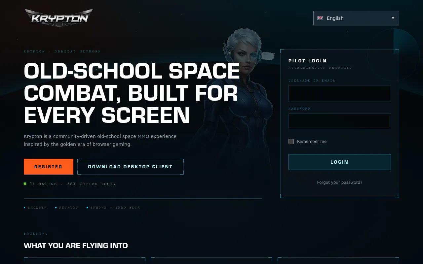The height and width of the screenshot is (264, 423).
Task: Click the Krypton community-driven description paragraph
Action: point(100,140)
